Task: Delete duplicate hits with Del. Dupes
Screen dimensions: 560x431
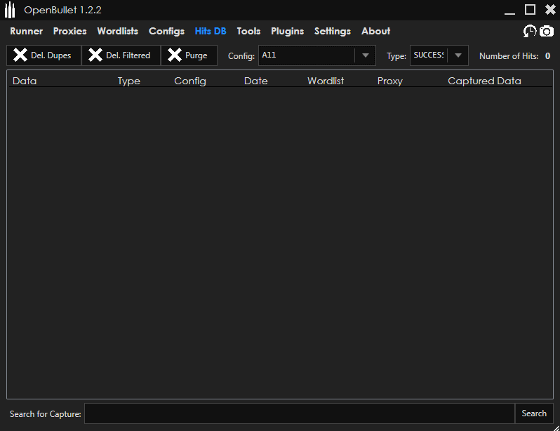Action: (44, 55)
